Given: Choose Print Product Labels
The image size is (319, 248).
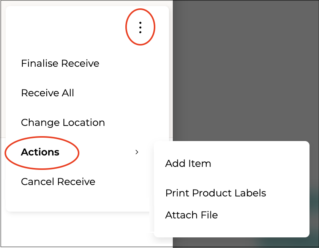Looking at the screenshot, I should point(215,193).
